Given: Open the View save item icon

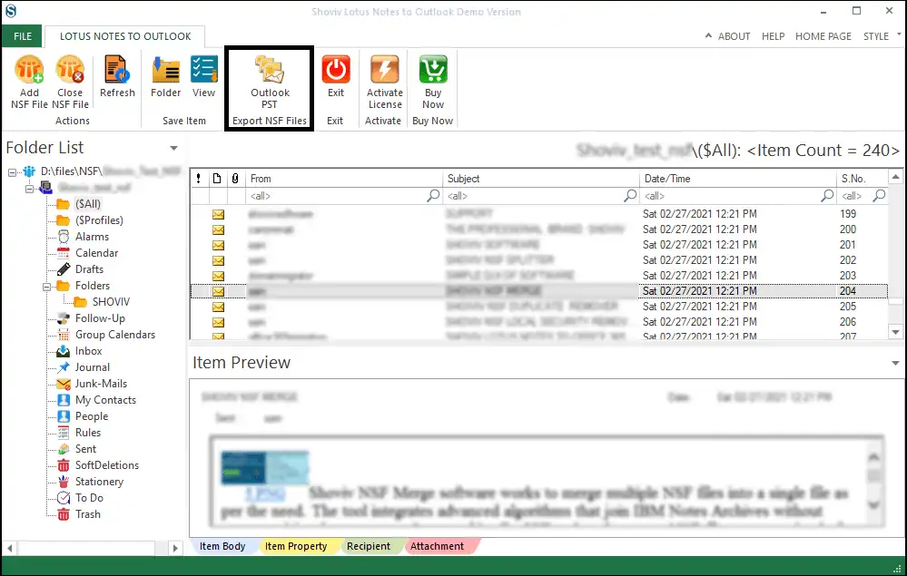Looking at the screenshot, I should [203, 71].
